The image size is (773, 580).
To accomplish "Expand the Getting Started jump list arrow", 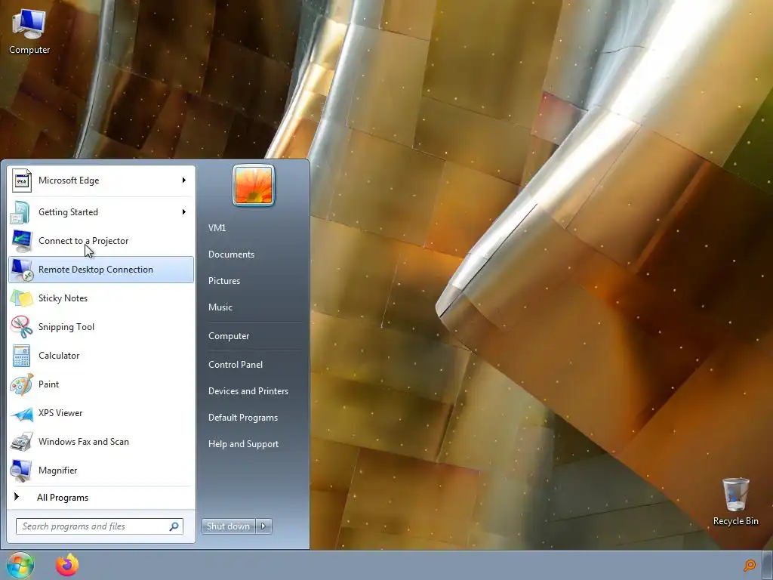I will tap(184, 212).
